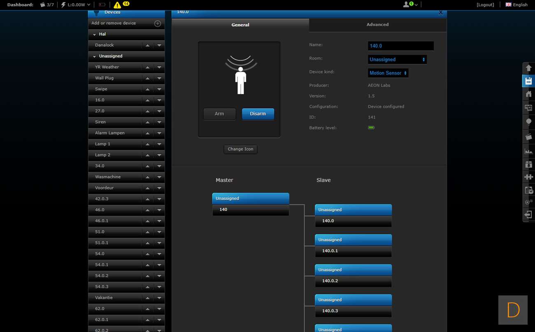Click the logout door icon in sidebar

point(529,214)
